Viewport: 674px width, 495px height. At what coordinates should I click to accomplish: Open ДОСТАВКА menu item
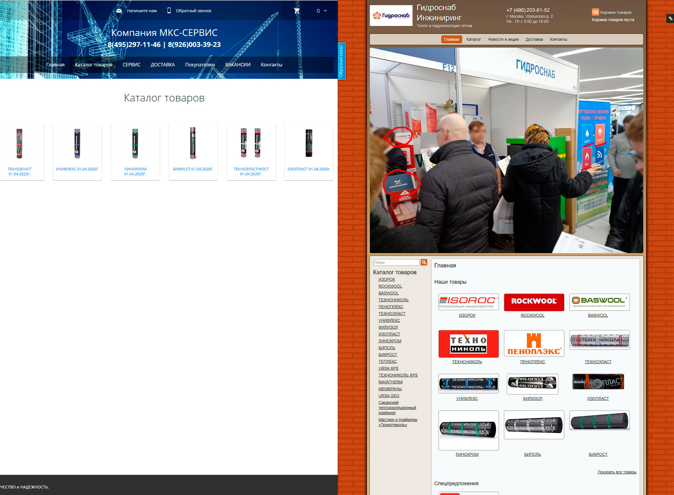point(163,65)
